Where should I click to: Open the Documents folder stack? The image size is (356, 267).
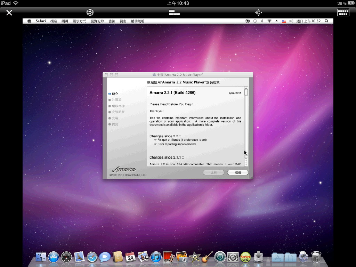[x=290, y=257]
